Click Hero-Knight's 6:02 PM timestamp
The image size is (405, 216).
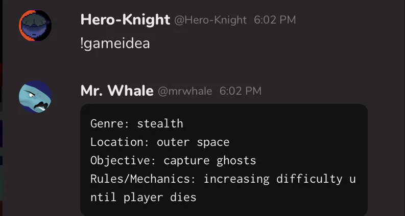(275, 20)
